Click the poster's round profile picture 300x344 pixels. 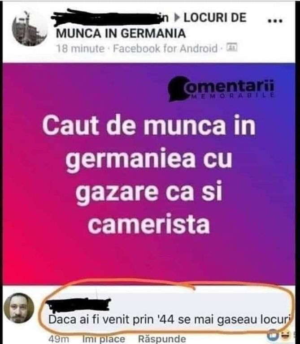click(x=30, y=29)
